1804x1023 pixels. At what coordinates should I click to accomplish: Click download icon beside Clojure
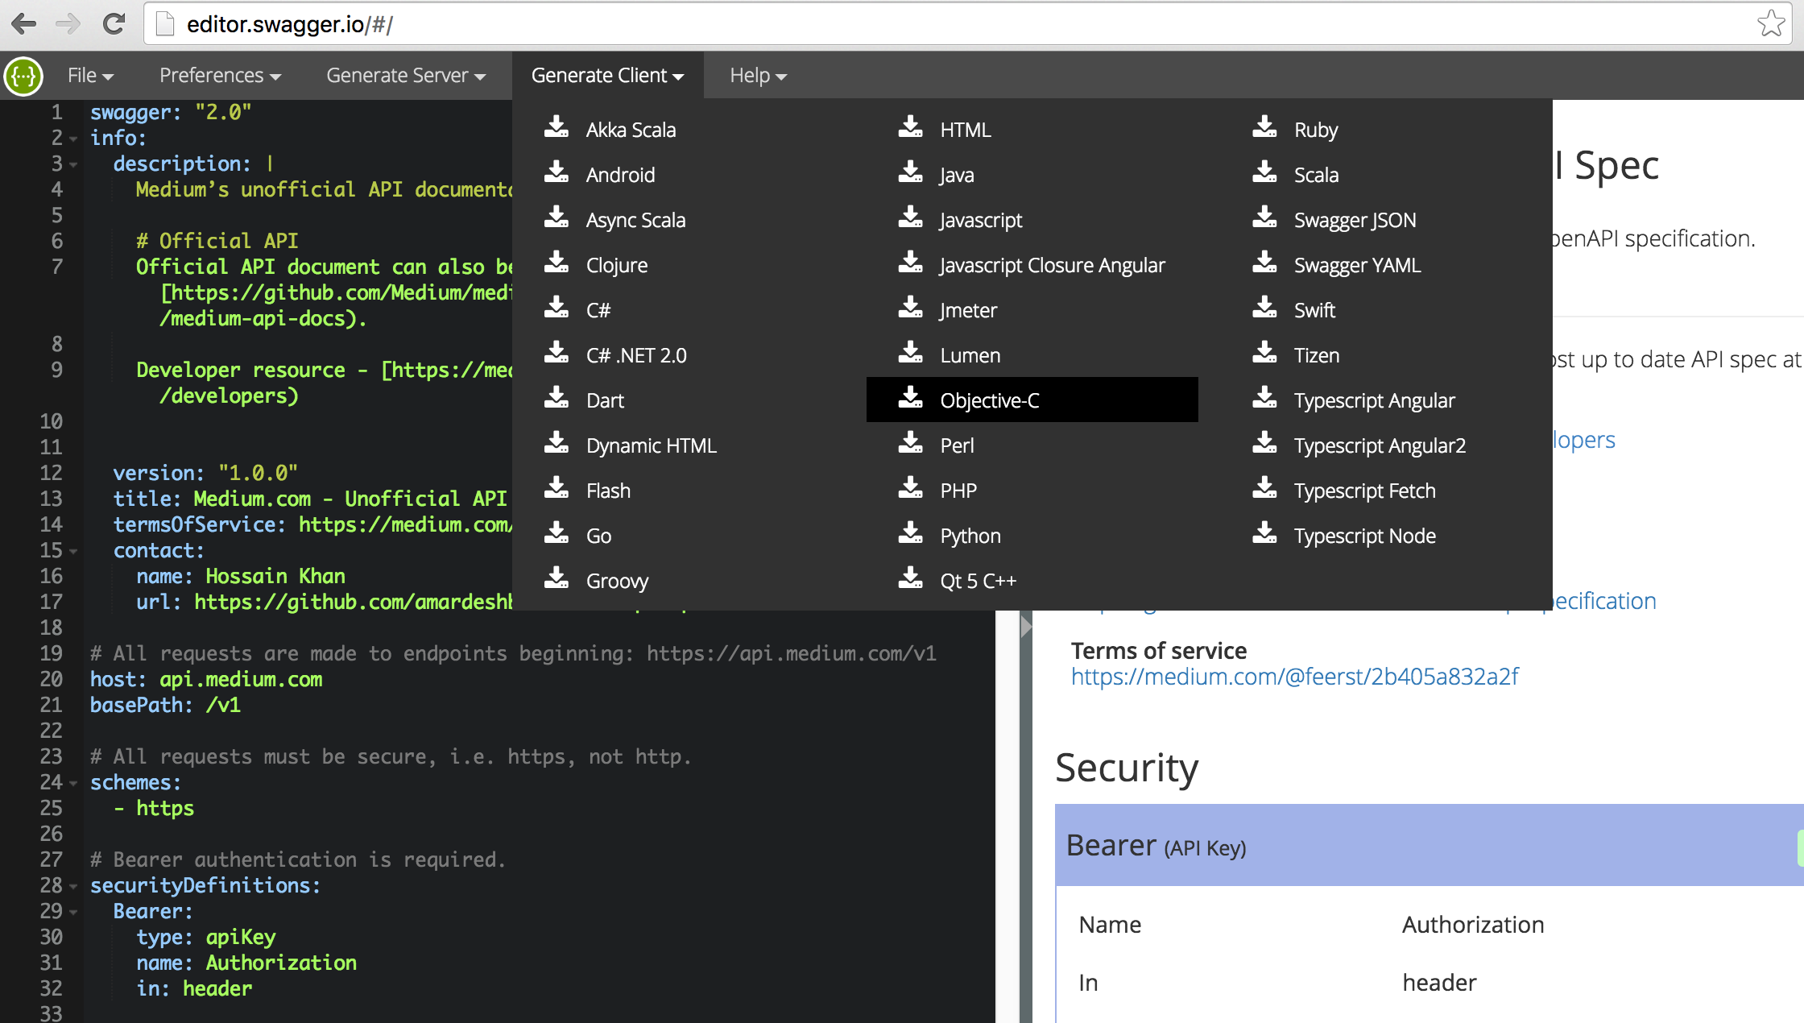(x=557, y=262)
